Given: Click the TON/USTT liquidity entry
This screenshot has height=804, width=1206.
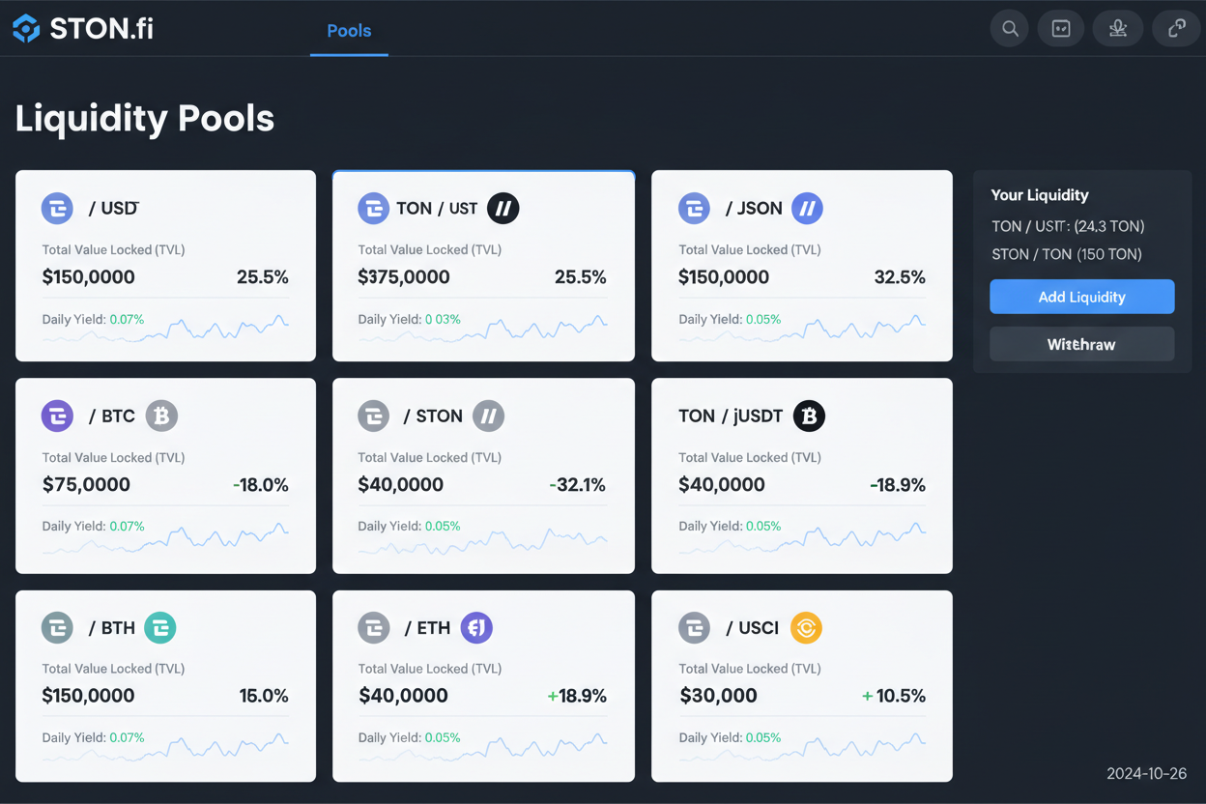Looking at the screenshot, I should coord(1067,226).
